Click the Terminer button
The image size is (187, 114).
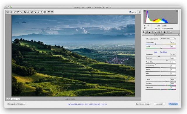click(x=173, y=104)
